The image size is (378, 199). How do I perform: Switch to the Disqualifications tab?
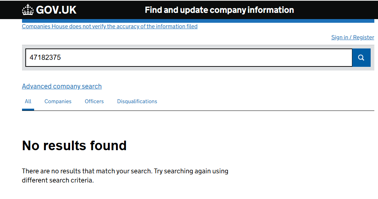click(137, 101)
